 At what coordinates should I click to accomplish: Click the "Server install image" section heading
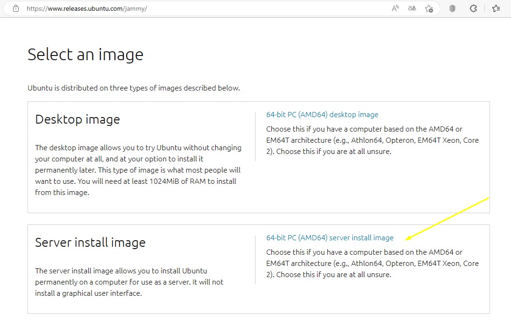coord(90,243)
